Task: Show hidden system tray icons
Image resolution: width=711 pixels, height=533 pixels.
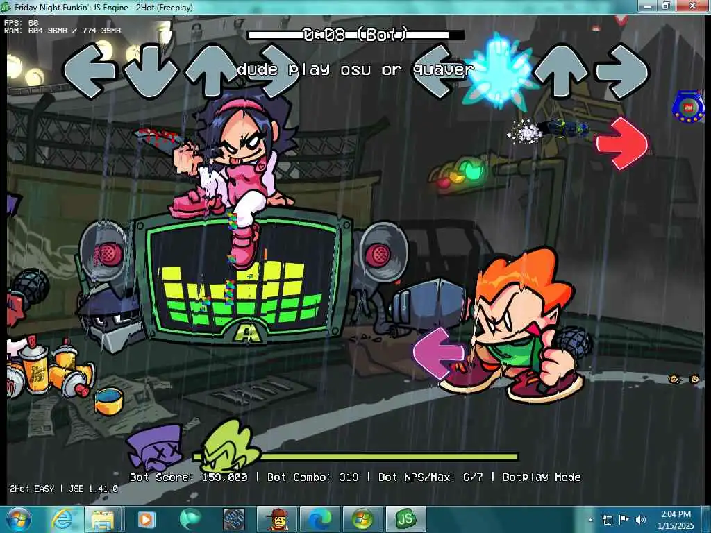Action: click(590, 520)
